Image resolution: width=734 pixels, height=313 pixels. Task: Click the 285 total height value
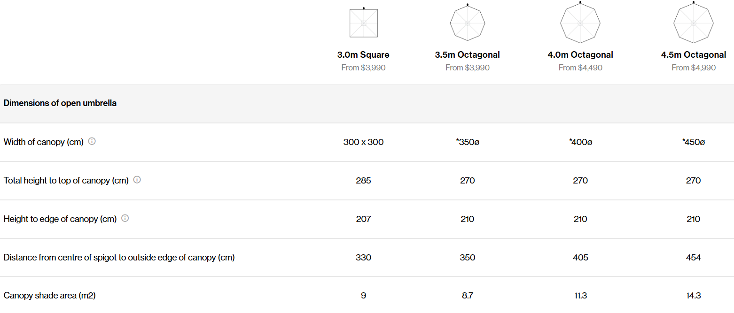pos(363,181)
